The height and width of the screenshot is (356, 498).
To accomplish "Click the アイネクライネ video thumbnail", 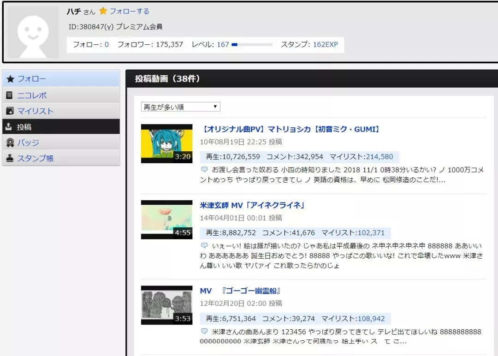I will [x=166, y=220].
